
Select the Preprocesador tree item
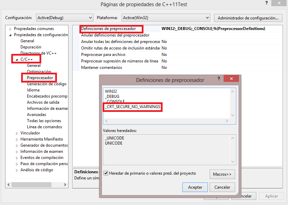(40, 77)
